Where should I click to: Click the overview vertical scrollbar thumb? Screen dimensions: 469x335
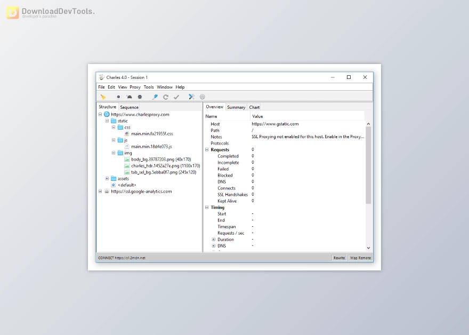[x=368, y=165]
